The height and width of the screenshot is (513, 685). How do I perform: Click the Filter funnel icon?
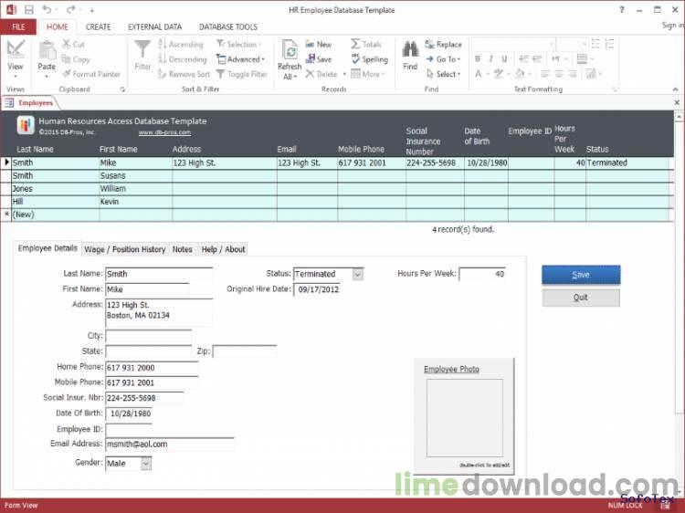pos(142,49)
